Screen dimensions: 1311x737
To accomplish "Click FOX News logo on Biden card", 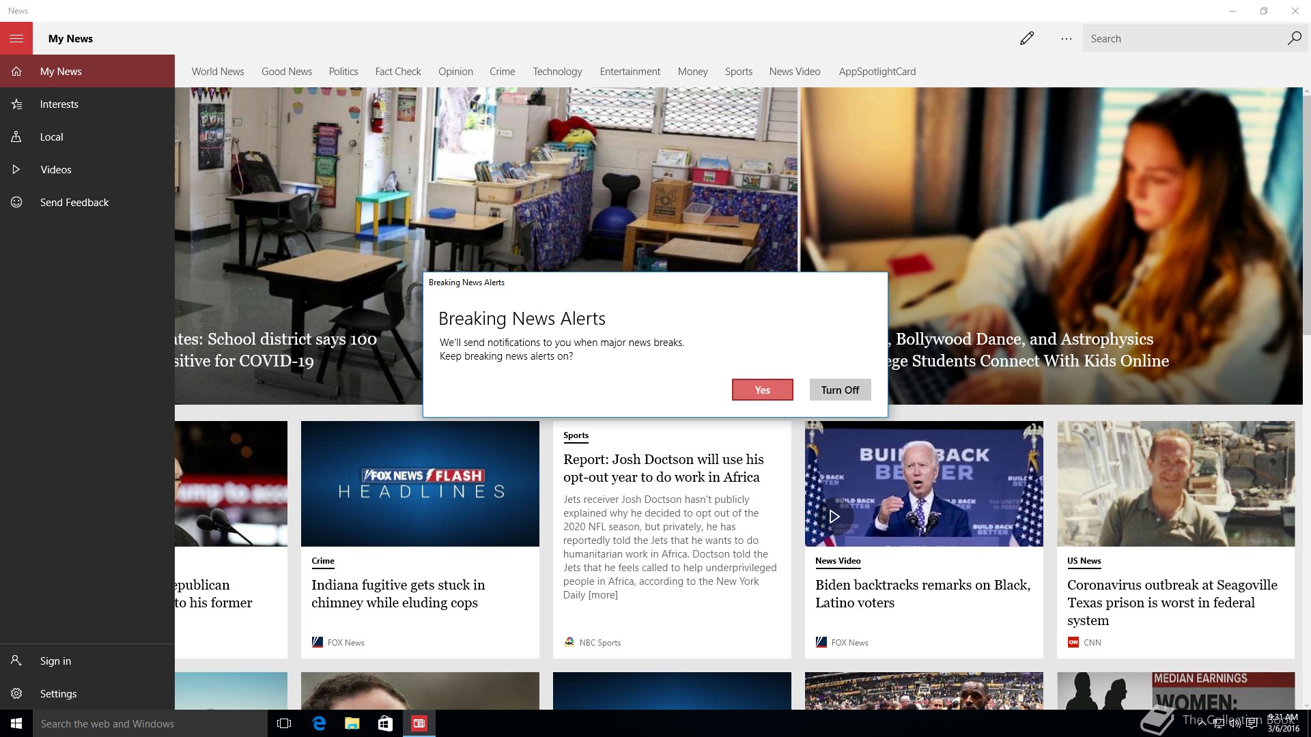I will coord(821,642).
